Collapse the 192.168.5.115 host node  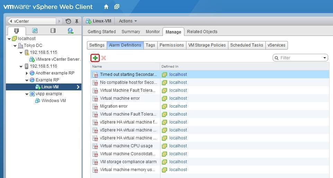[21, 53]
